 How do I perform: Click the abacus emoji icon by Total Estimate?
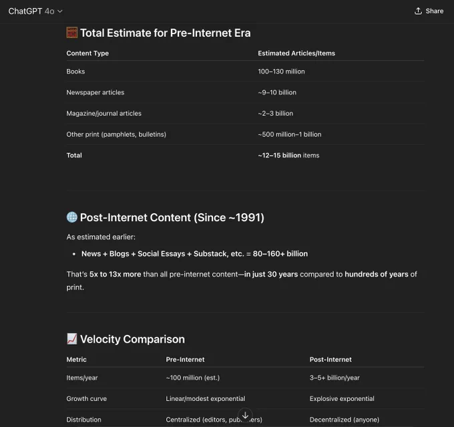coord(72,33)
